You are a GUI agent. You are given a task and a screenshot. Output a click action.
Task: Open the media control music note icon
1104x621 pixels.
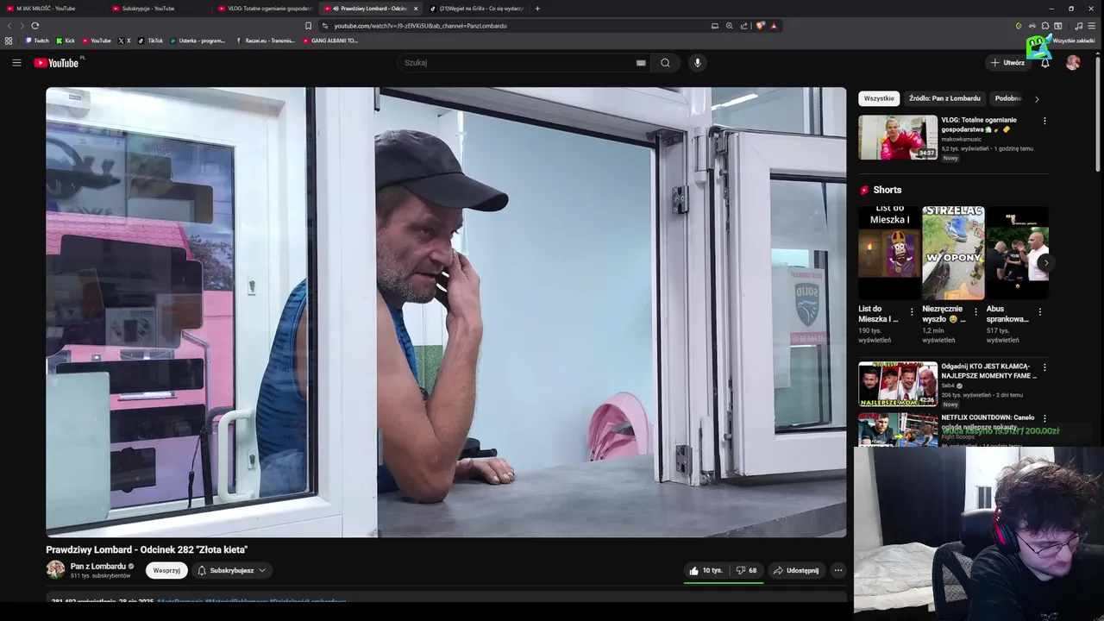pos(1078,25)
